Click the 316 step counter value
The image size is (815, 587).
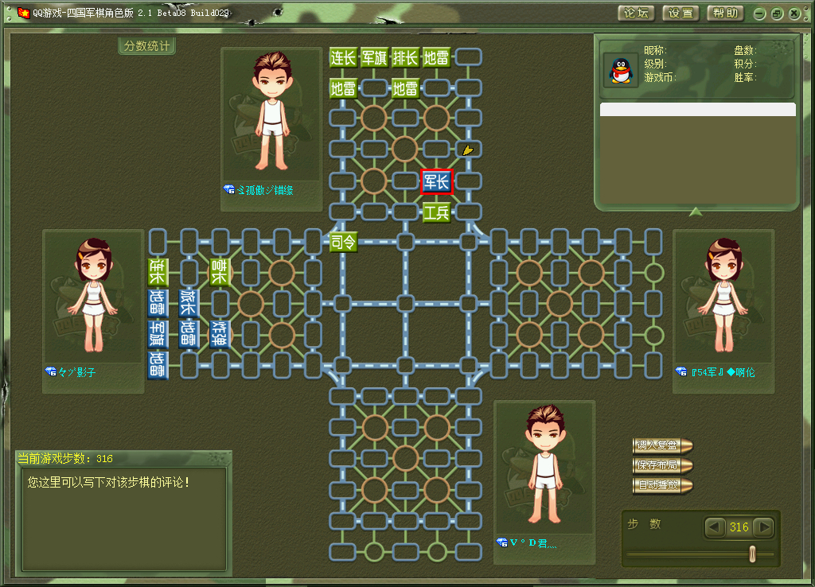739,527
